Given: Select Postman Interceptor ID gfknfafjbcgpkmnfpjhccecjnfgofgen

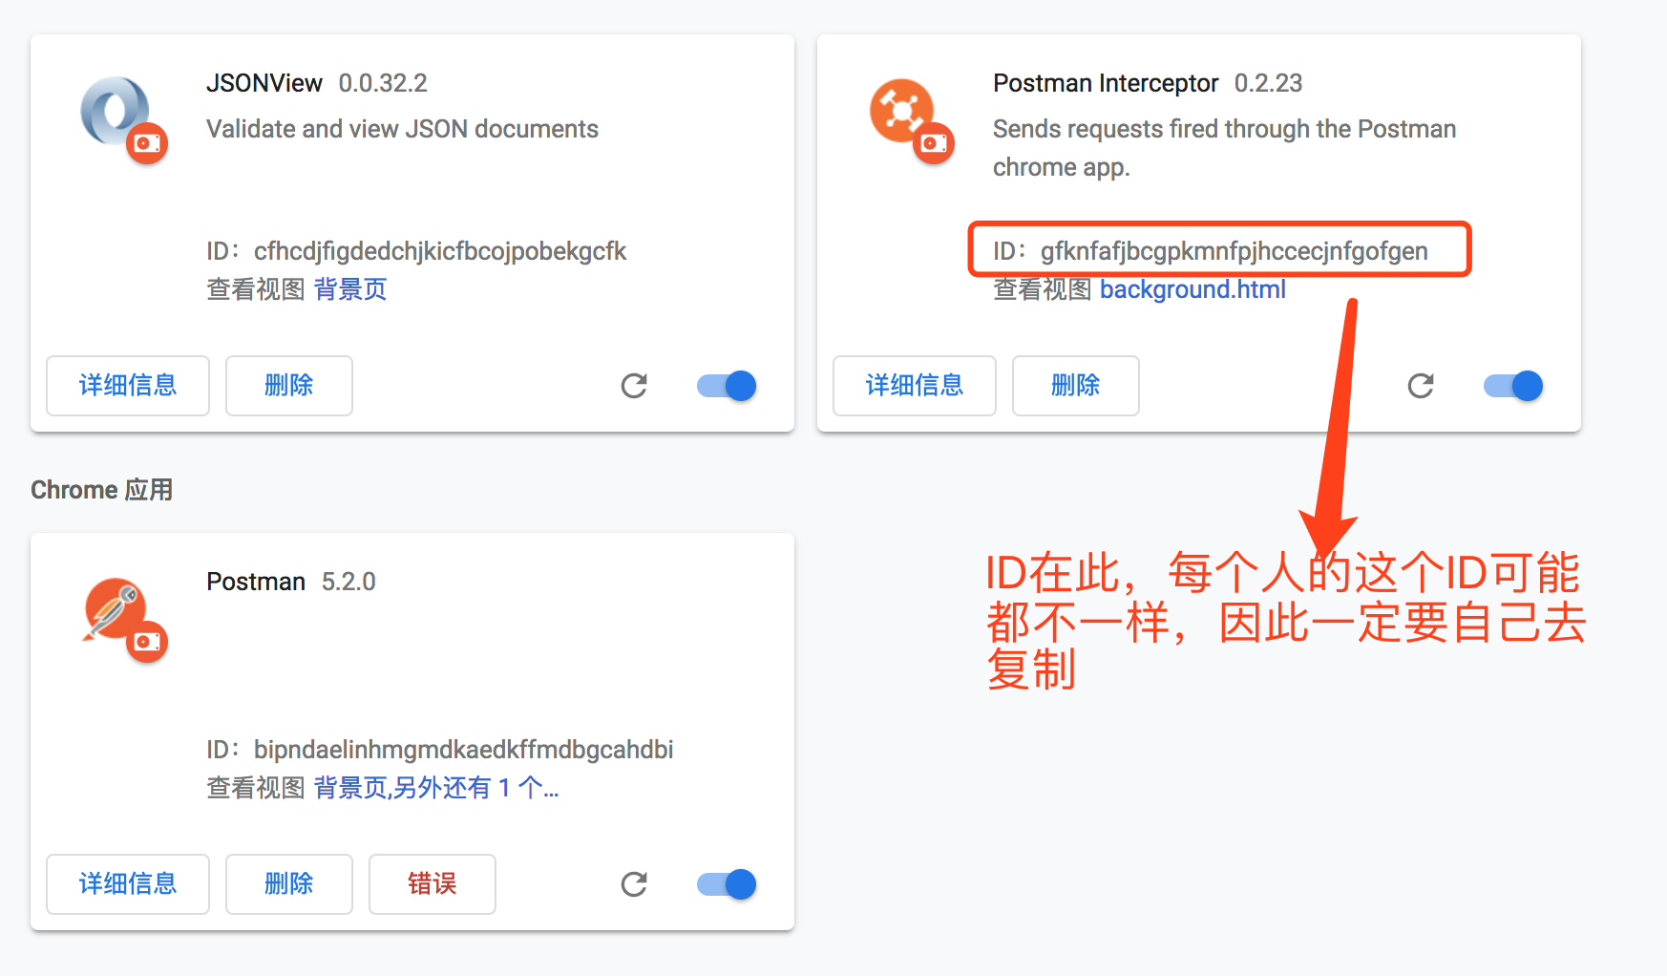Looking at the screenshot, I should point(1234,251).
